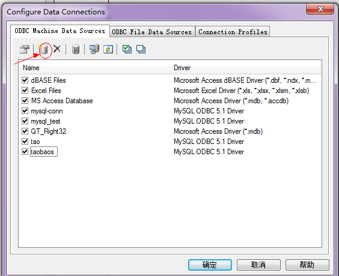Test the data source connection

coord(76,49)
